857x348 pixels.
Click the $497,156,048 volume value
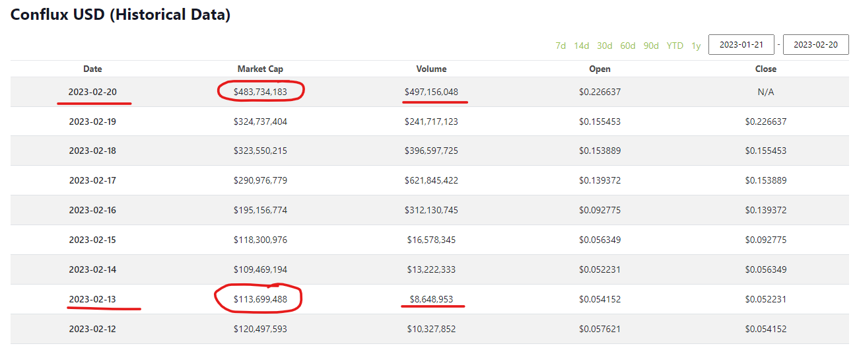(x=431, y=92)
